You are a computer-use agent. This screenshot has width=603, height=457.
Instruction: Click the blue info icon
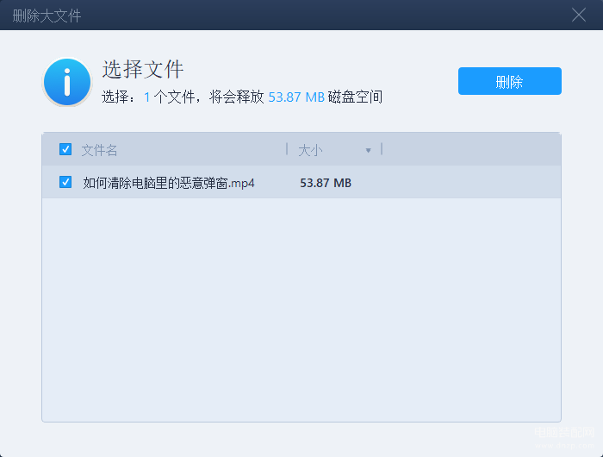click(67, 82)
